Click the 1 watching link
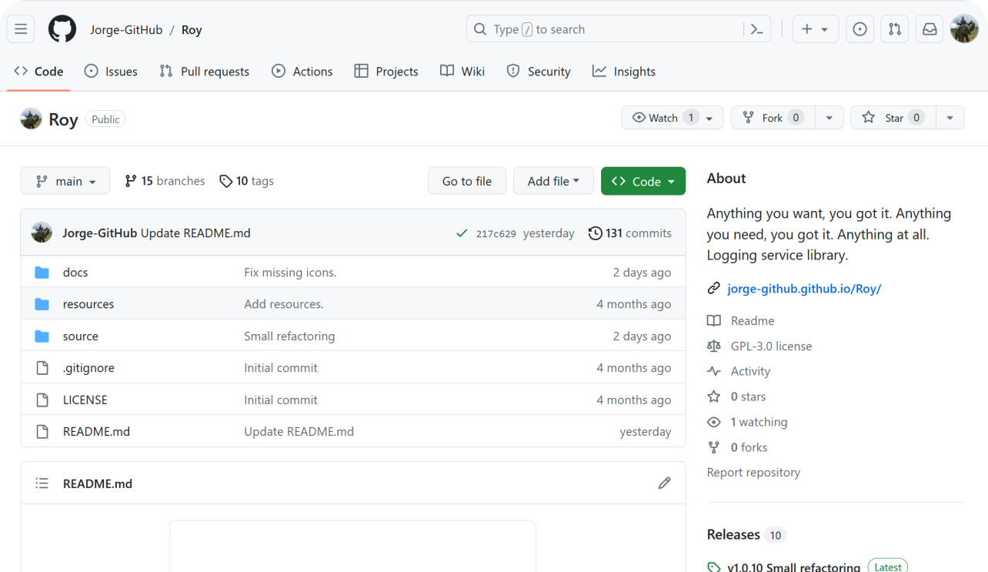The image size is (988, 572). [x=759, y=422]
